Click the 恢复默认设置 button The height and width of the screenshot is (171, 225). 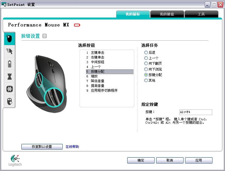point(42,146)
